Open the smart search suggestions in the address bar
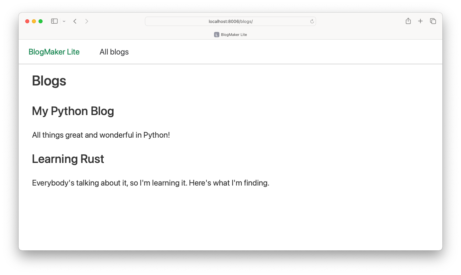This screenshot has height=275, width=461. coord(230,21)
